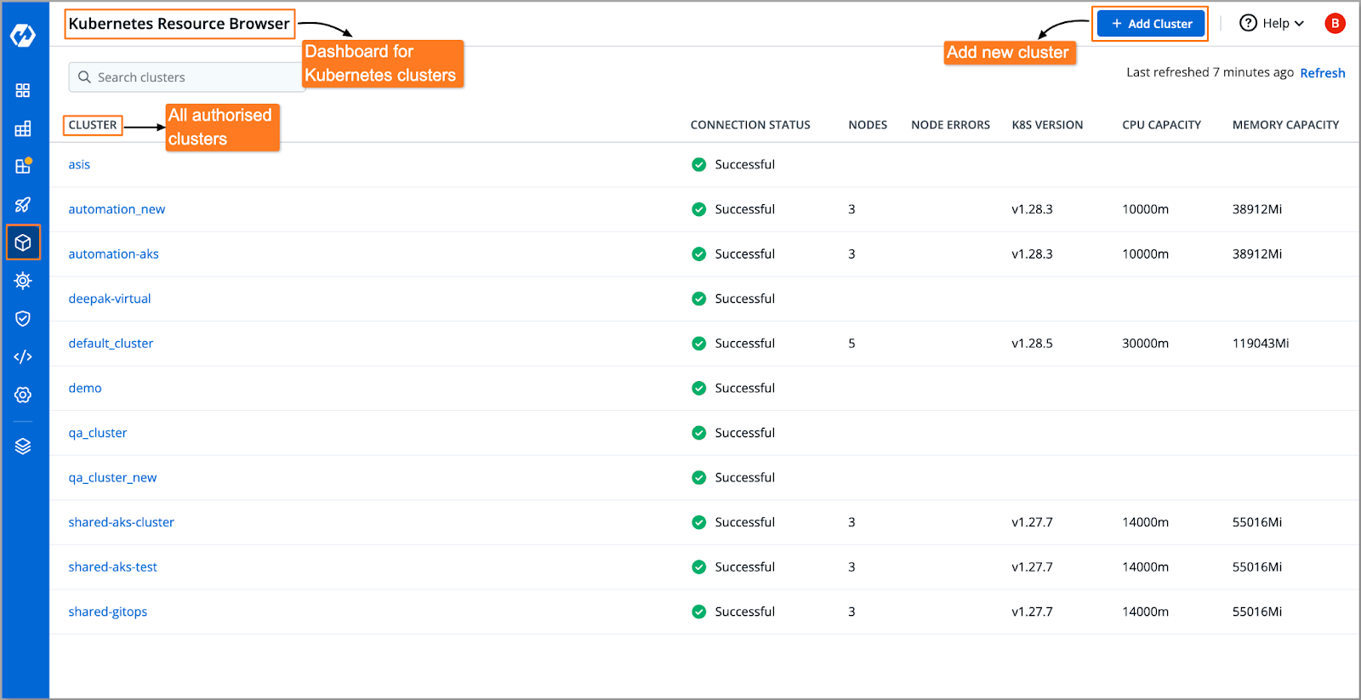Click the NODES column header

pos(868,125)
